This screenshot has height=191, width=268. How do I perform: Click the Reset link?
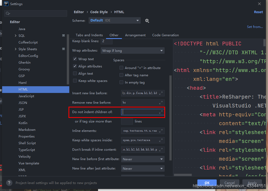[x=258, y=12]
